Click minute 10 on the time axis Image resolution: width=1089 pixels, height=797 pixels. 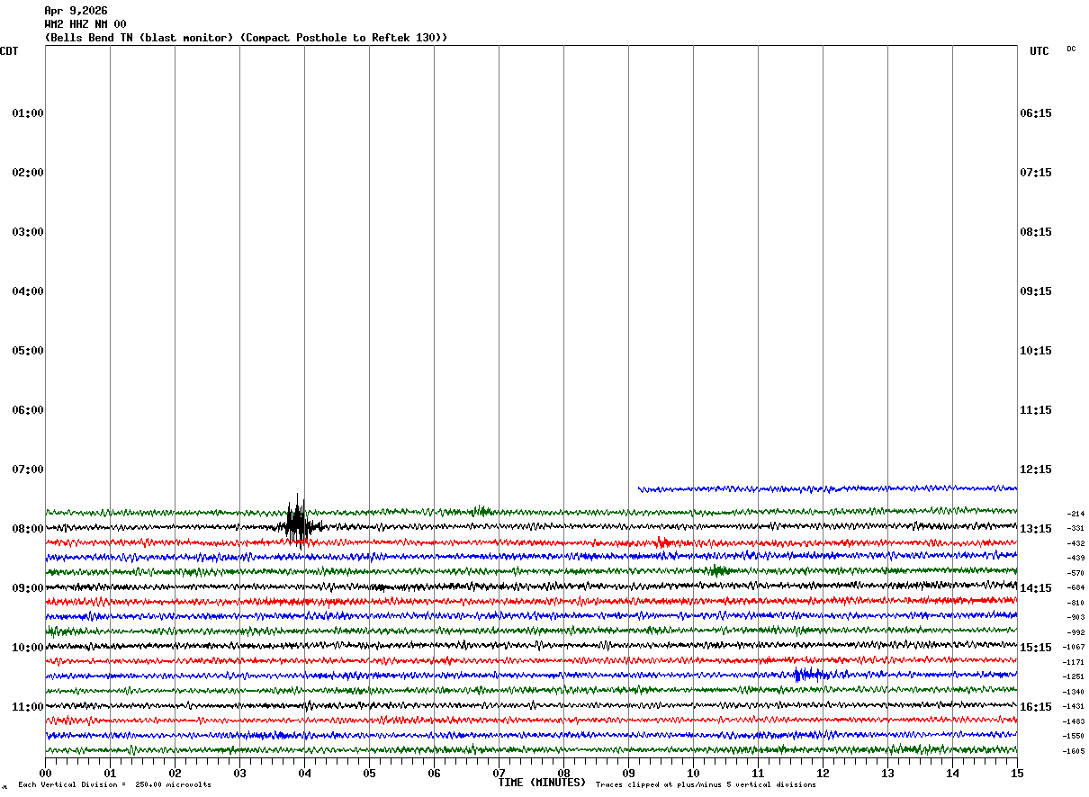point(693,773)
